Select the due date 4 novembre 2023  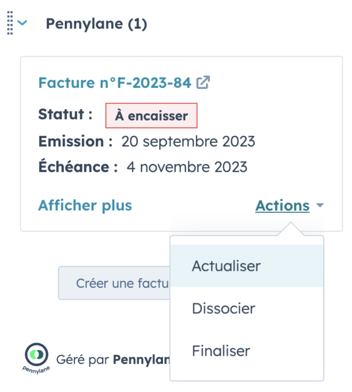[x=187, y=167]
